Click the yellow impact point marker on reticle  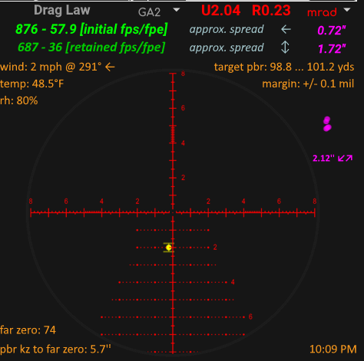[168, 248]
